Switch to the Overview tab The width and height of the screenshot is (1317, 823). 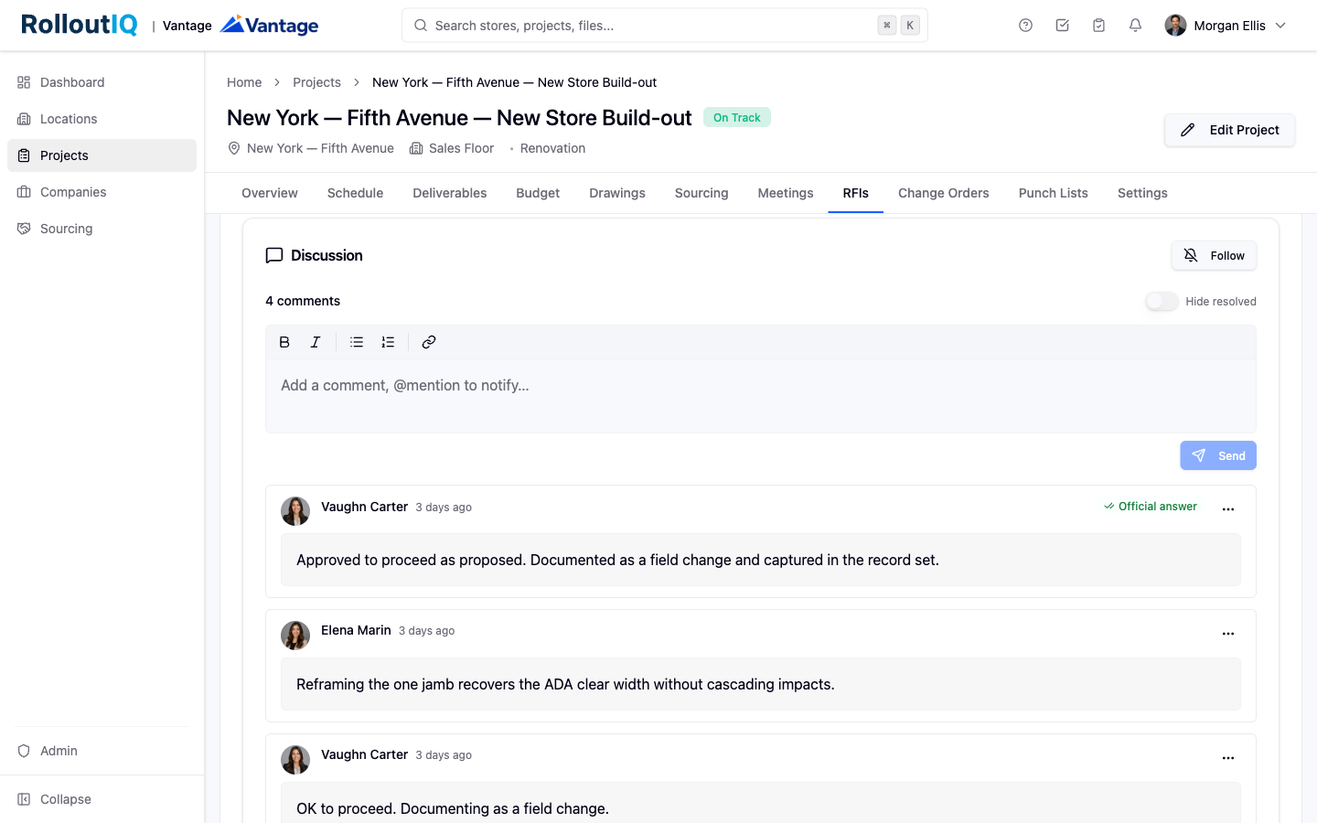tap(270, 193)
